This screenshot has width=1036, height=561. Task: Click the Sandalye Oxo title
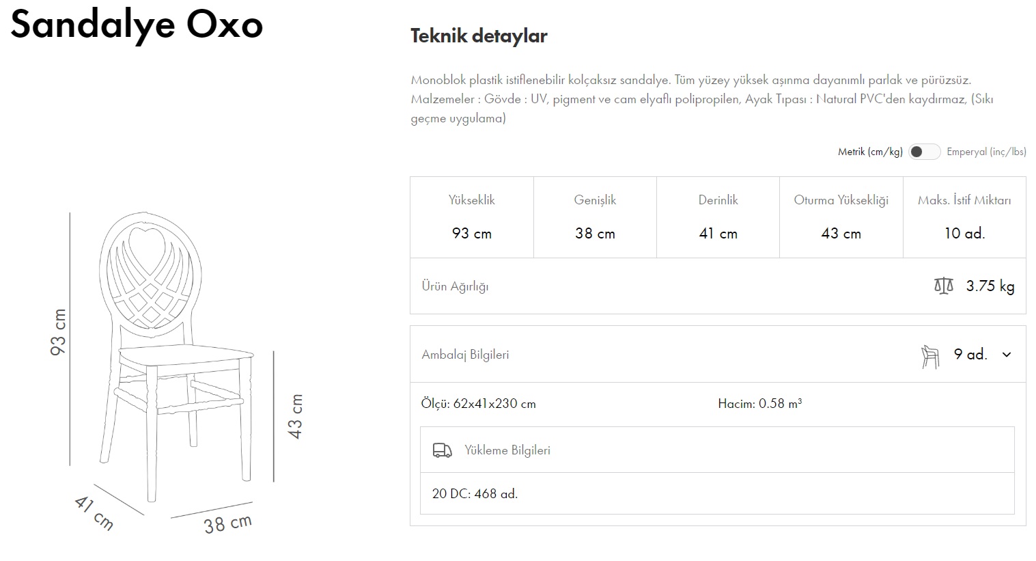pos(137,25)
